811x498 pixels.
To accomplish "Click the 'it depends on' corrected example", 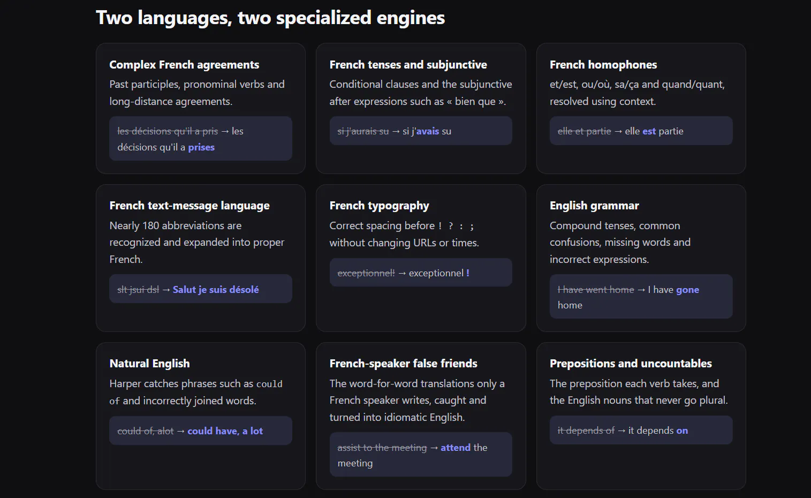I will click(658, 431).
